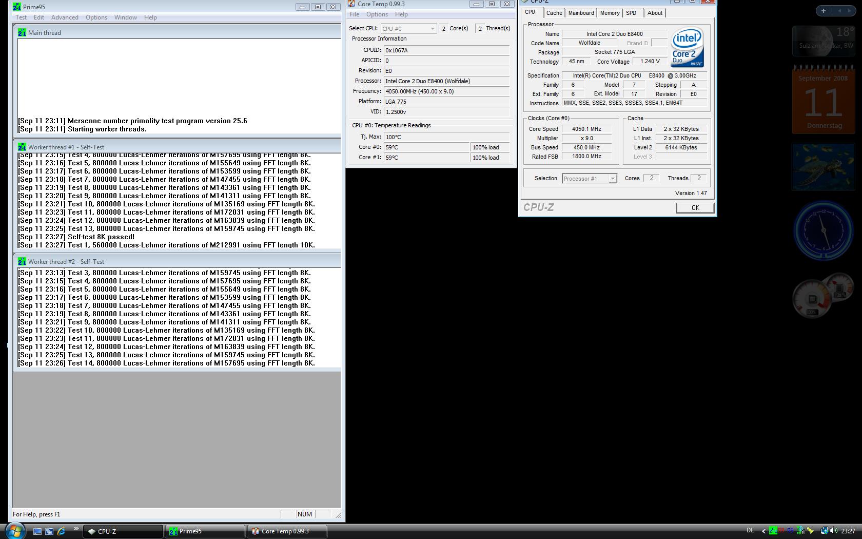Open Prime95 Test menu
Image resolution: width=862 pixels, height=539 pixels.
click(21, 17)
